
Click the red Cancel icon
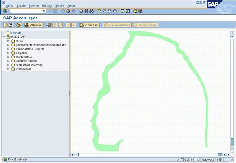tap(73, 11)
